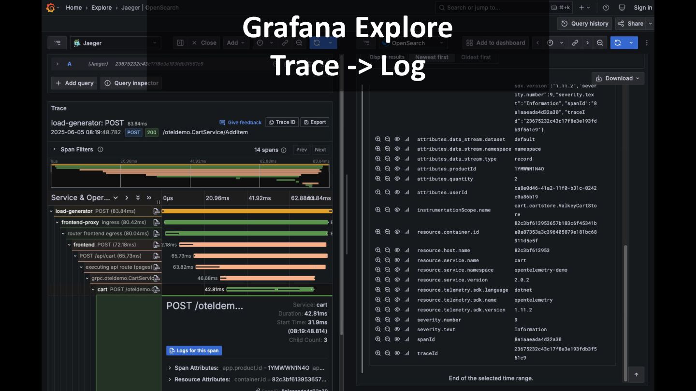This screenshot has height=391, width=696.
Task: Open logs icon for frontend-proxy span
Action: 156,223
